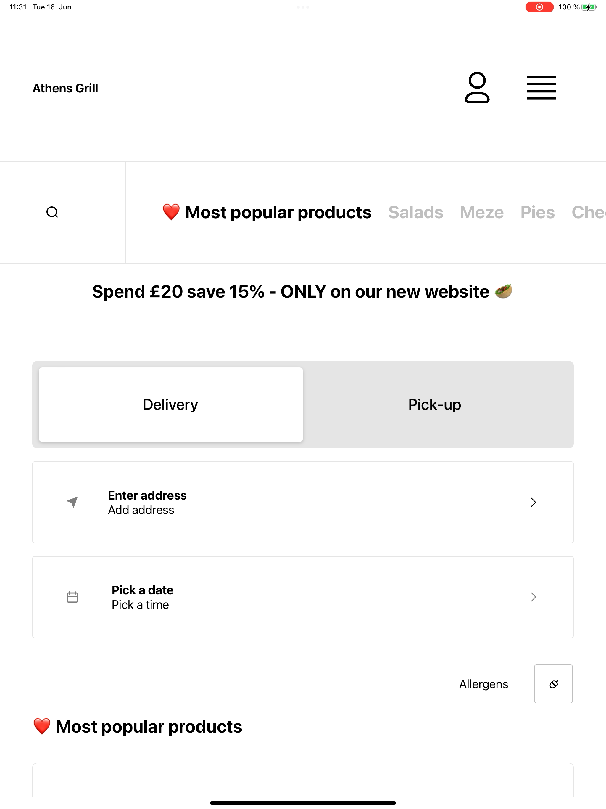Screen dimensions: 606x809
Task: Switch to Pick-up option
Action: tap(435, 404)
